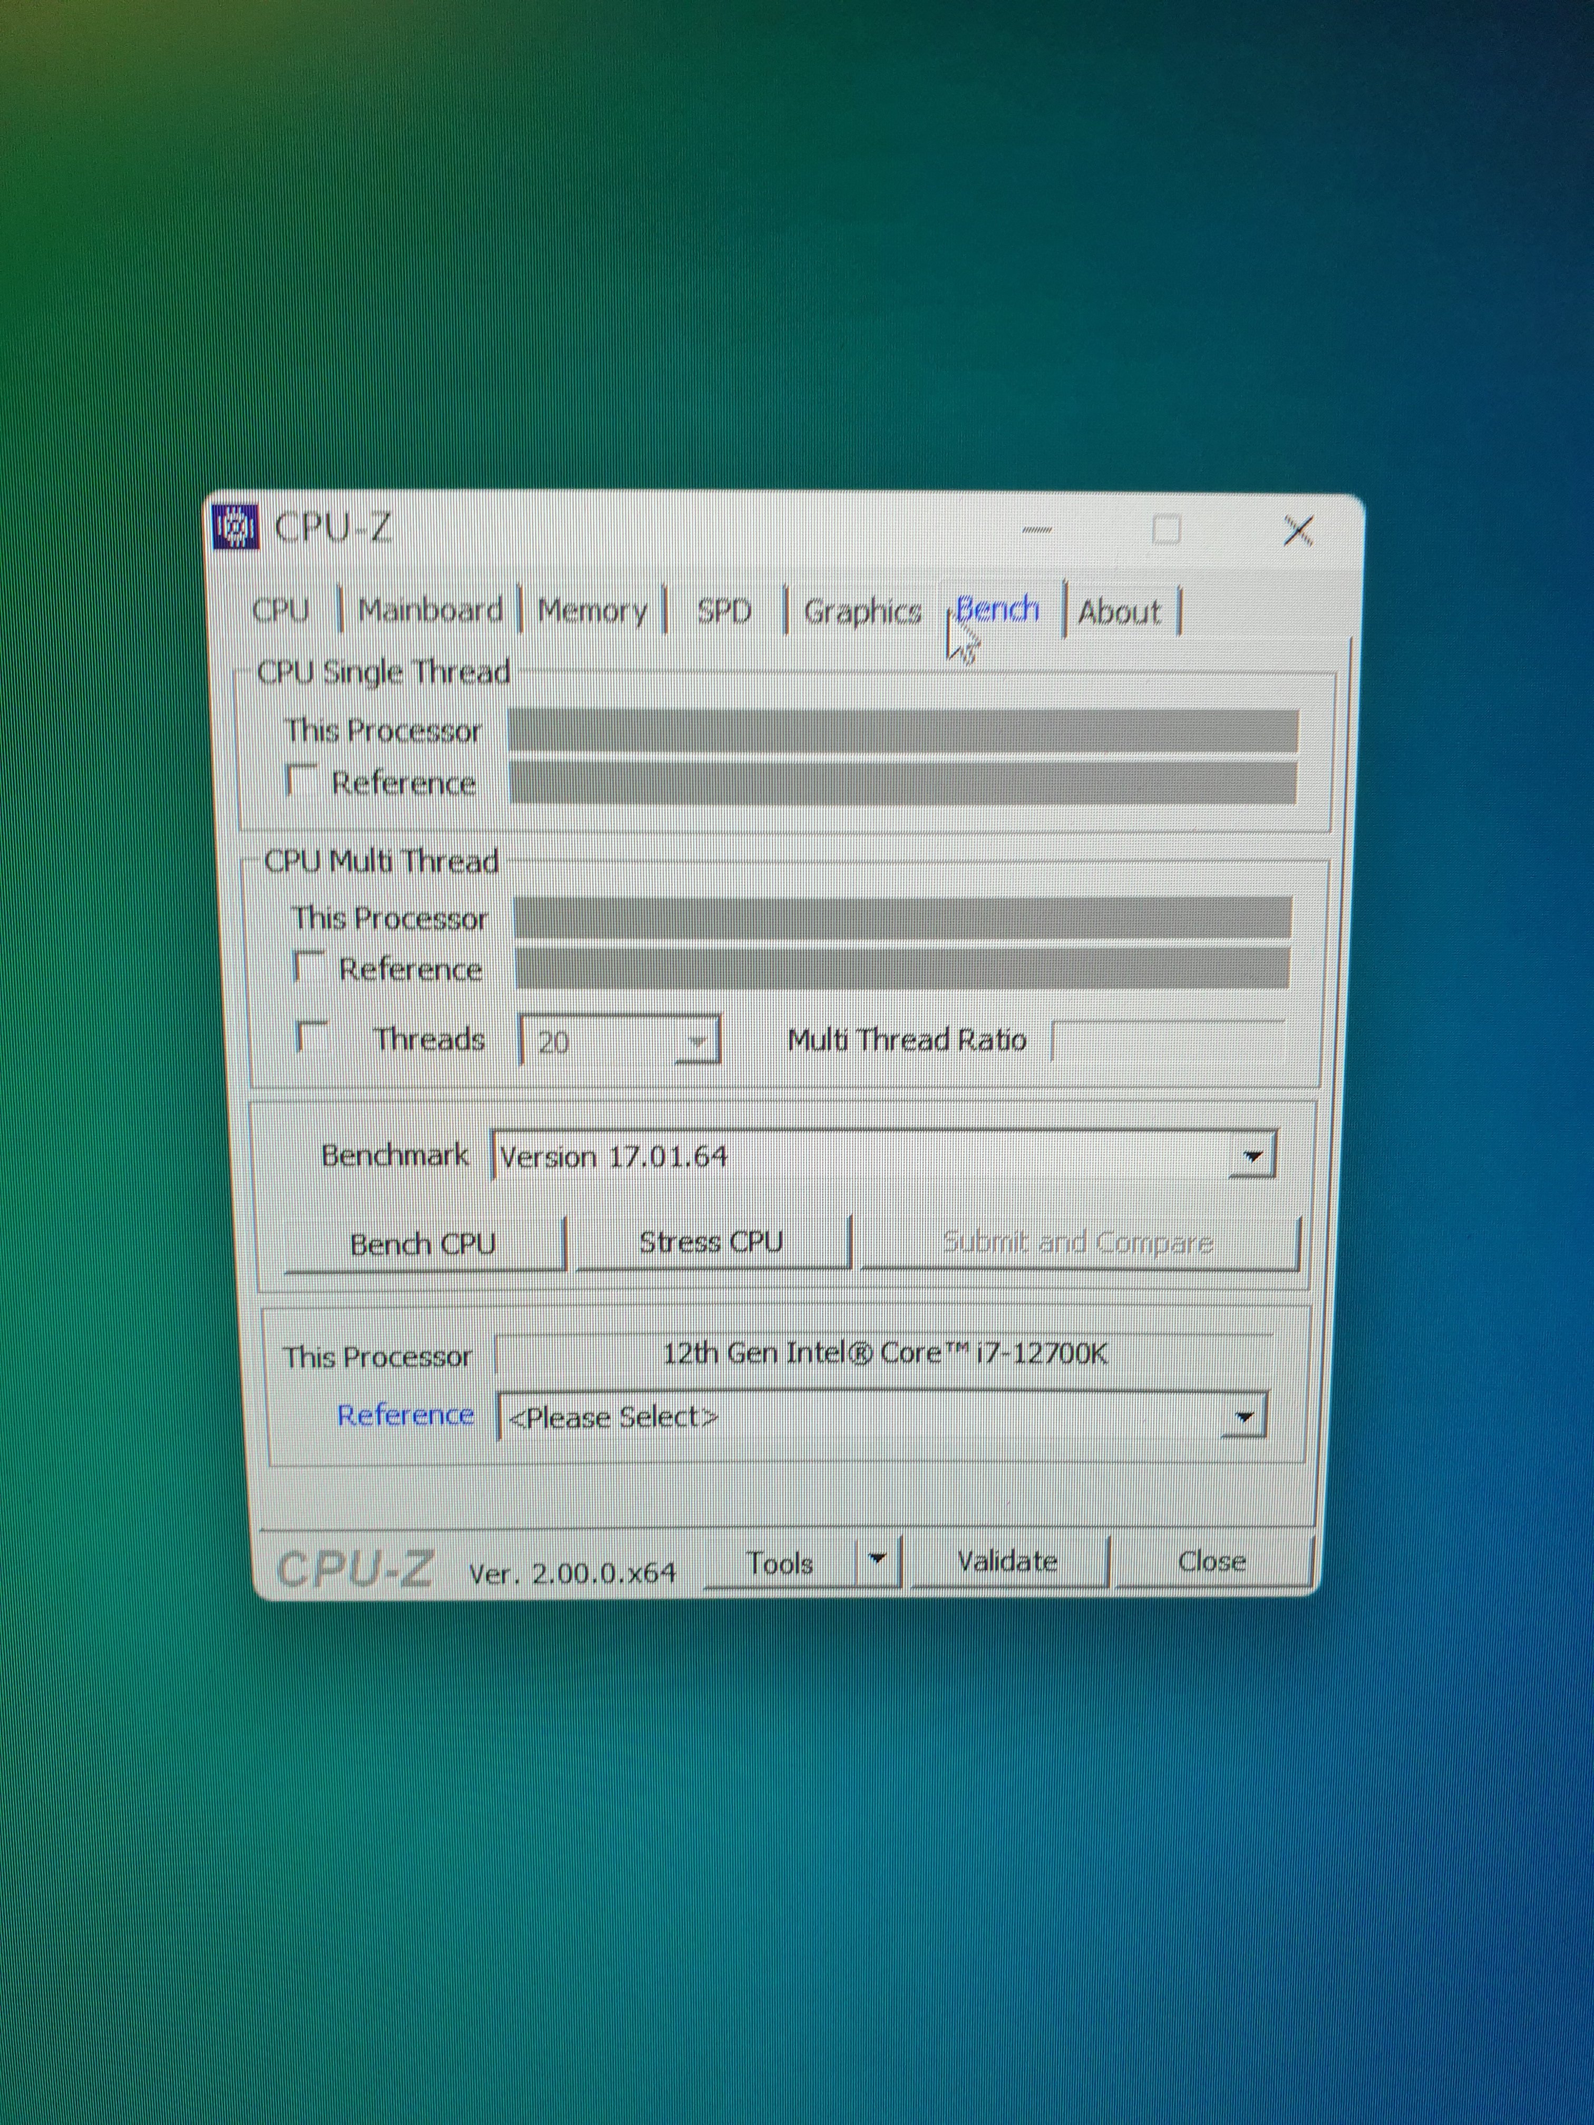The width and height of the screenshot is (1594, 2125).
Task: Open the Mainboard tab
Action: (x=431, y=611)
